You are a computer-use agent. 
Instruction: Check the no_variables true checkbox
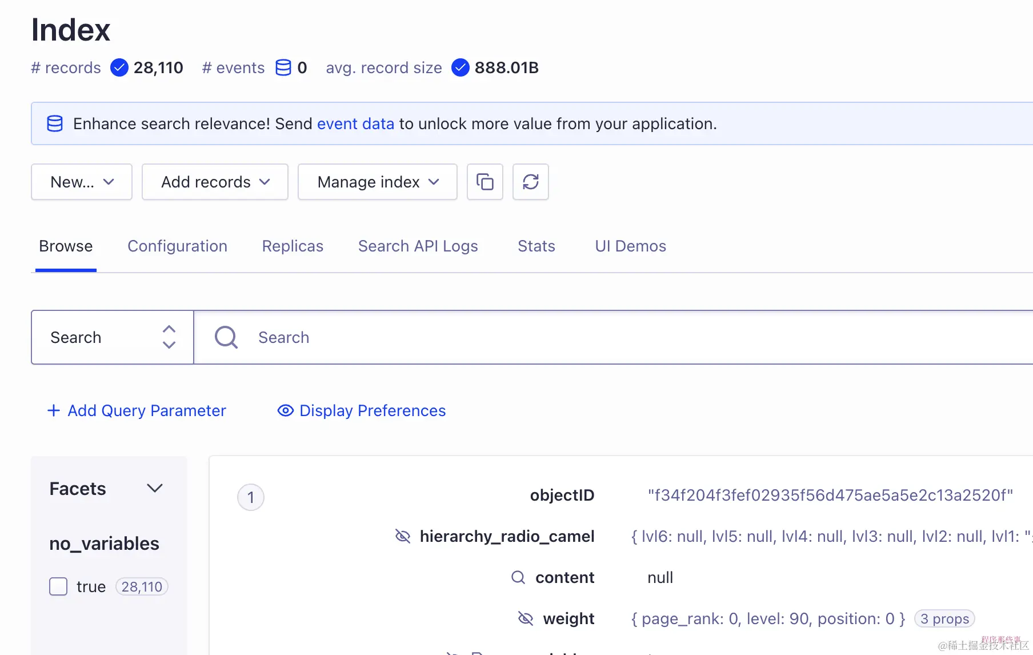click(x=58, y=586)
